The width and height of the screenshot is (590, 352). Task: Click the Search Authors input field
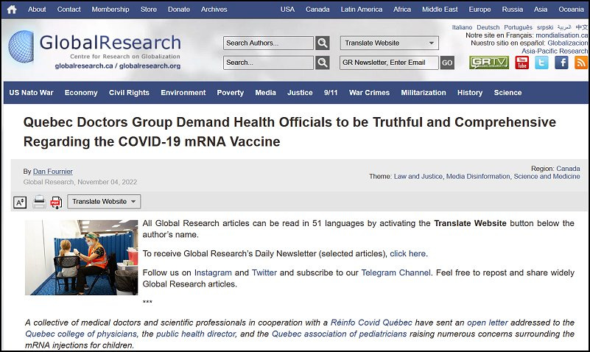pyautogui.click(x=268, y=43)
